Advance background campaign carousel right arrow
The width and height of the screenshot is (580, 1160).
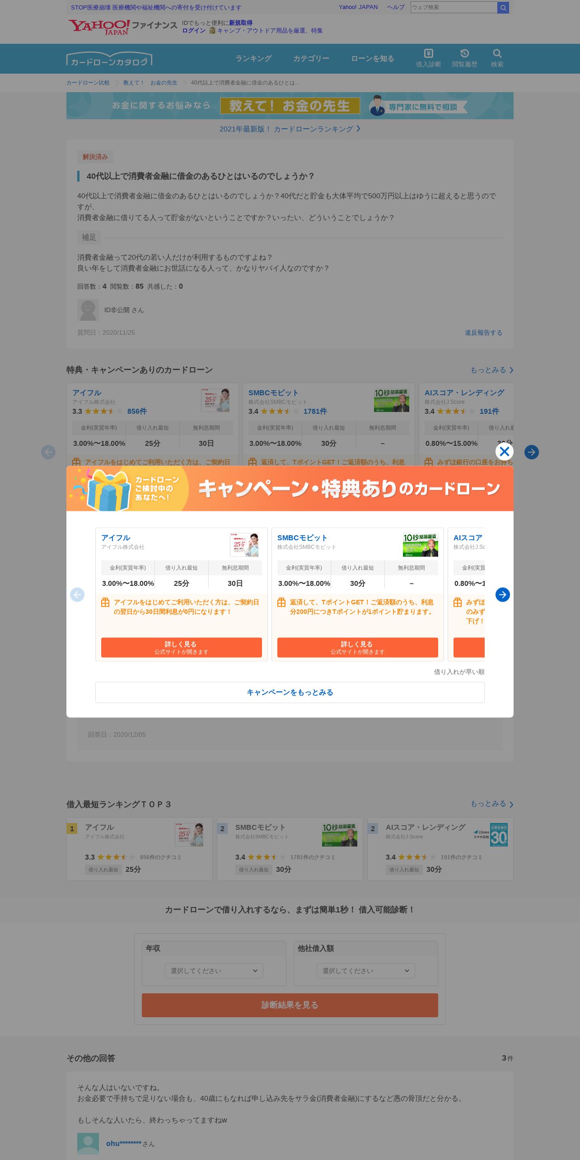(x=531, y=452)
